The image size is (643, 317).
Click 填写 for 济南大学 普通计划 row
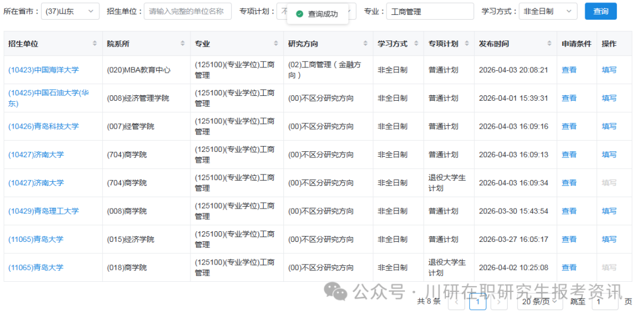click(x=609, y=155)
